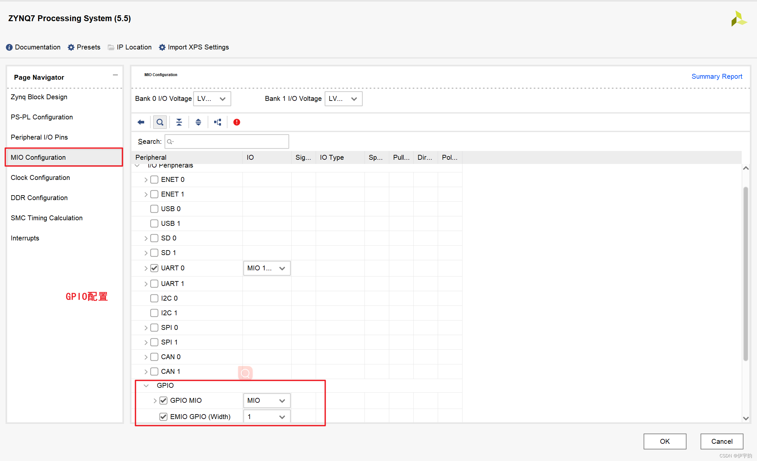This screenshot has height=461, width=757.
Task: Select DDR Configuration page
Action: click(x=39, y=198)
